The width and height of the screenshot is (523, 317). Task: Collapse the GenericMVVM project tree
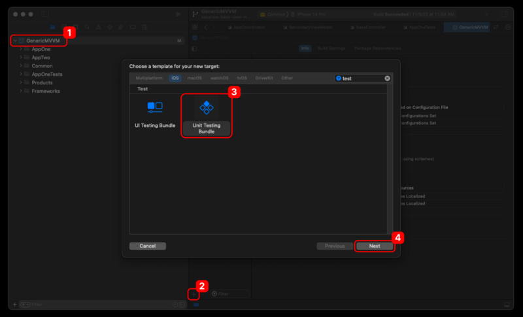[14, 41]
